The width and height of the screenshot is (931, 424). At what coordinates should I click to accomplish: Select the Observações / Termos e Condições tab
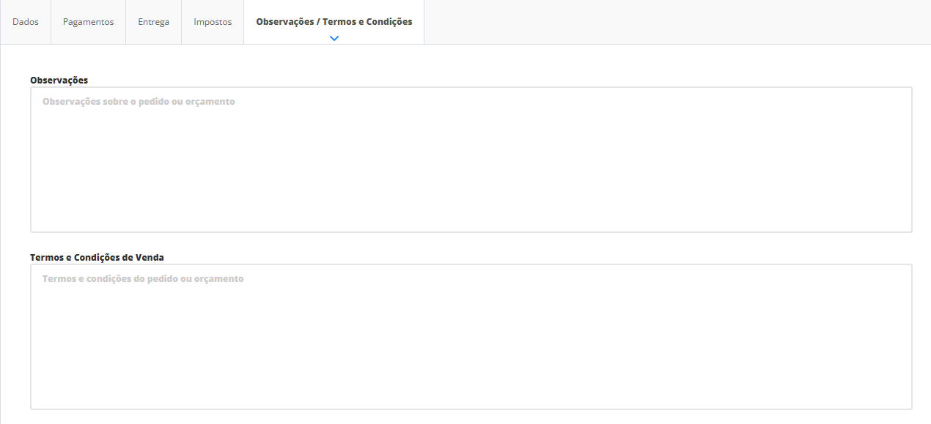tap(334, 22)
